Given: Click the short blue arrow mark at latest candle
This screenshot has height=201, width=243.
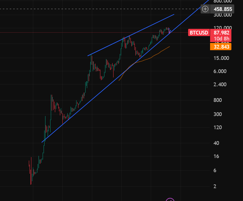Looking at the screenshot, I should click(x=169, y=31).
